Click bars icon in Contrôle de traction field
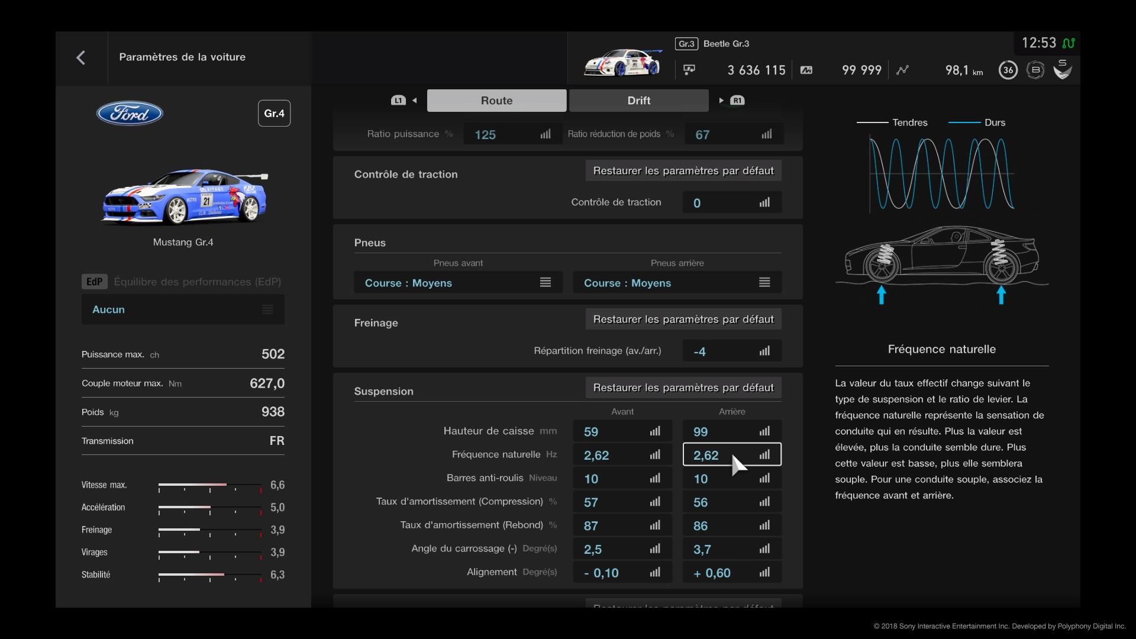This screenshot has width=1136, height=639. (765, 202)
